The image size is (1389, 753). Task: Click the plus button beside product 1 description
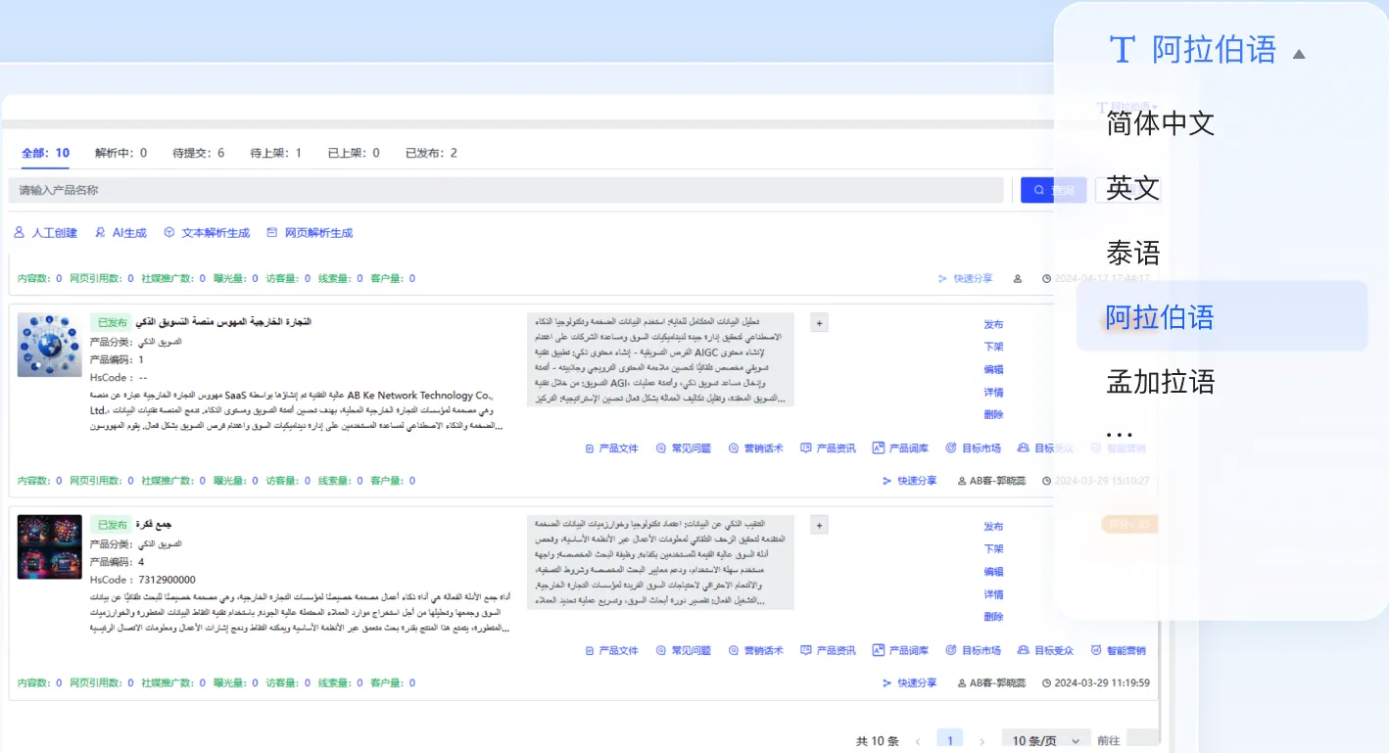click(820, 323)
